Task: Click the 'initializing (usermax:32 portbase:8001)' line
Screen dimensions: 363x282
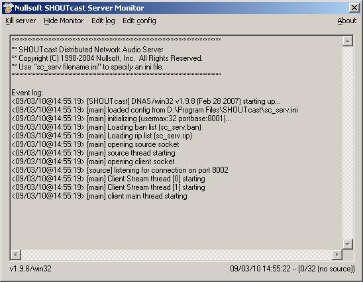Action: click(x=121, y=118)
